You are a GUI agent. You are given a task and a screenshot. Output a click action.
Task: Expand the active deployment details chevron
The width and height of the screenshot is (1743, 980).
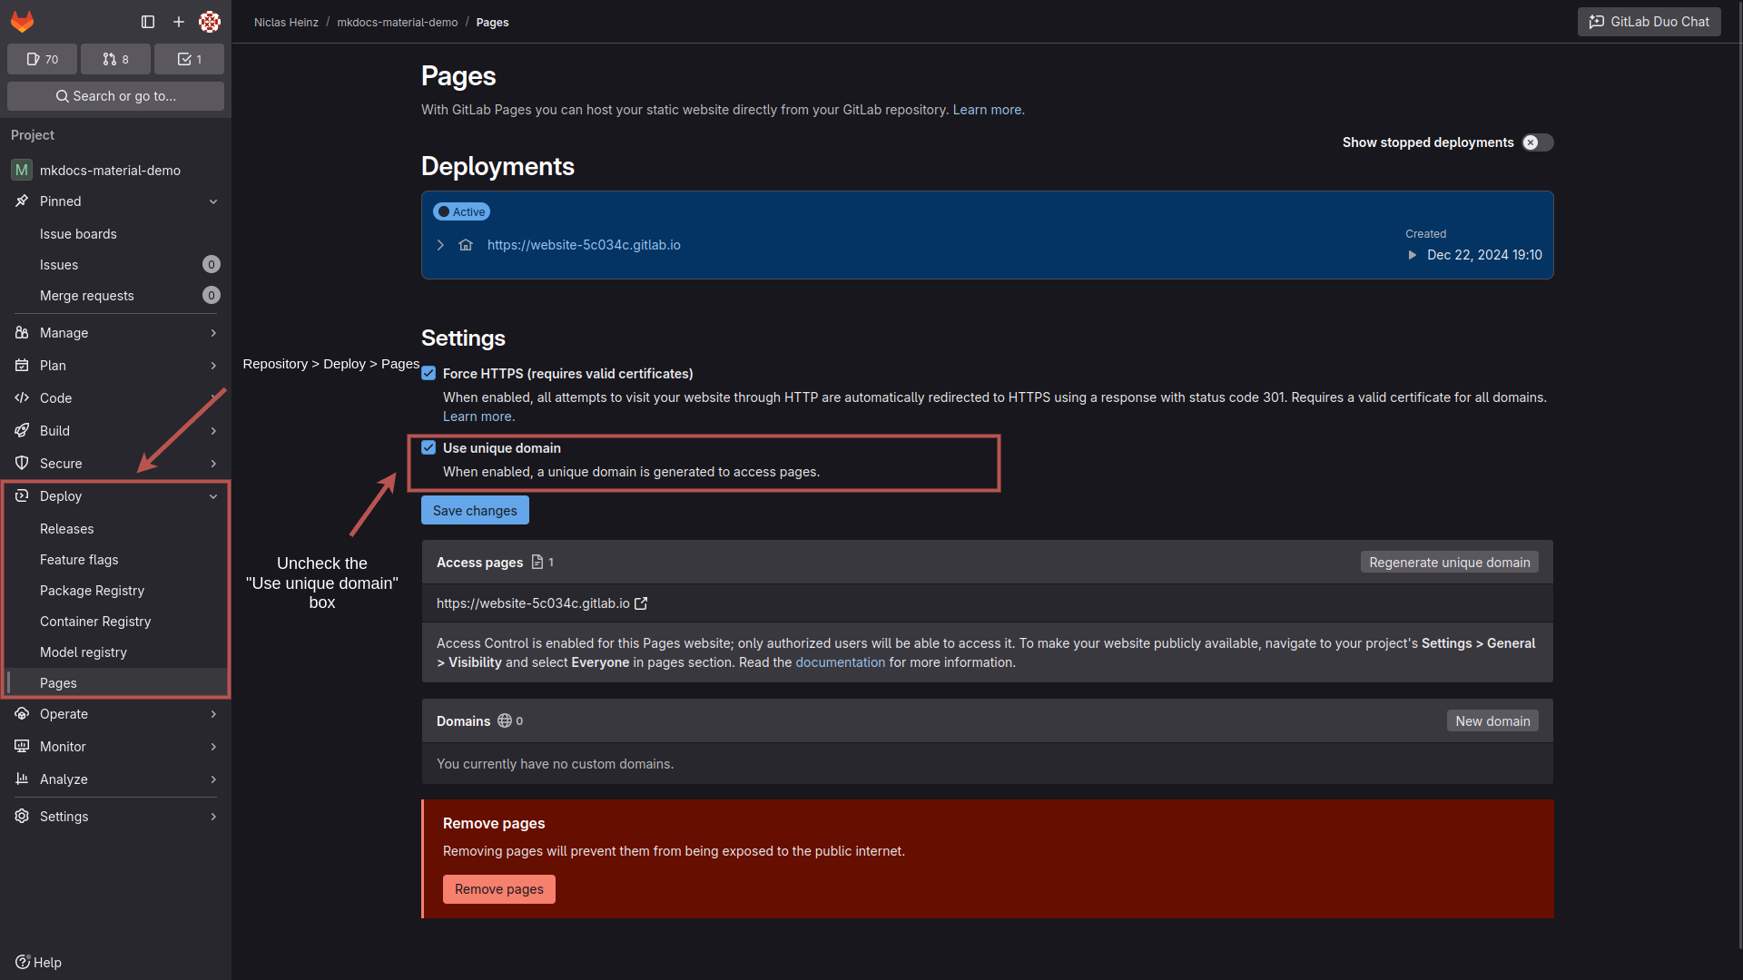(x=440, y=245)
